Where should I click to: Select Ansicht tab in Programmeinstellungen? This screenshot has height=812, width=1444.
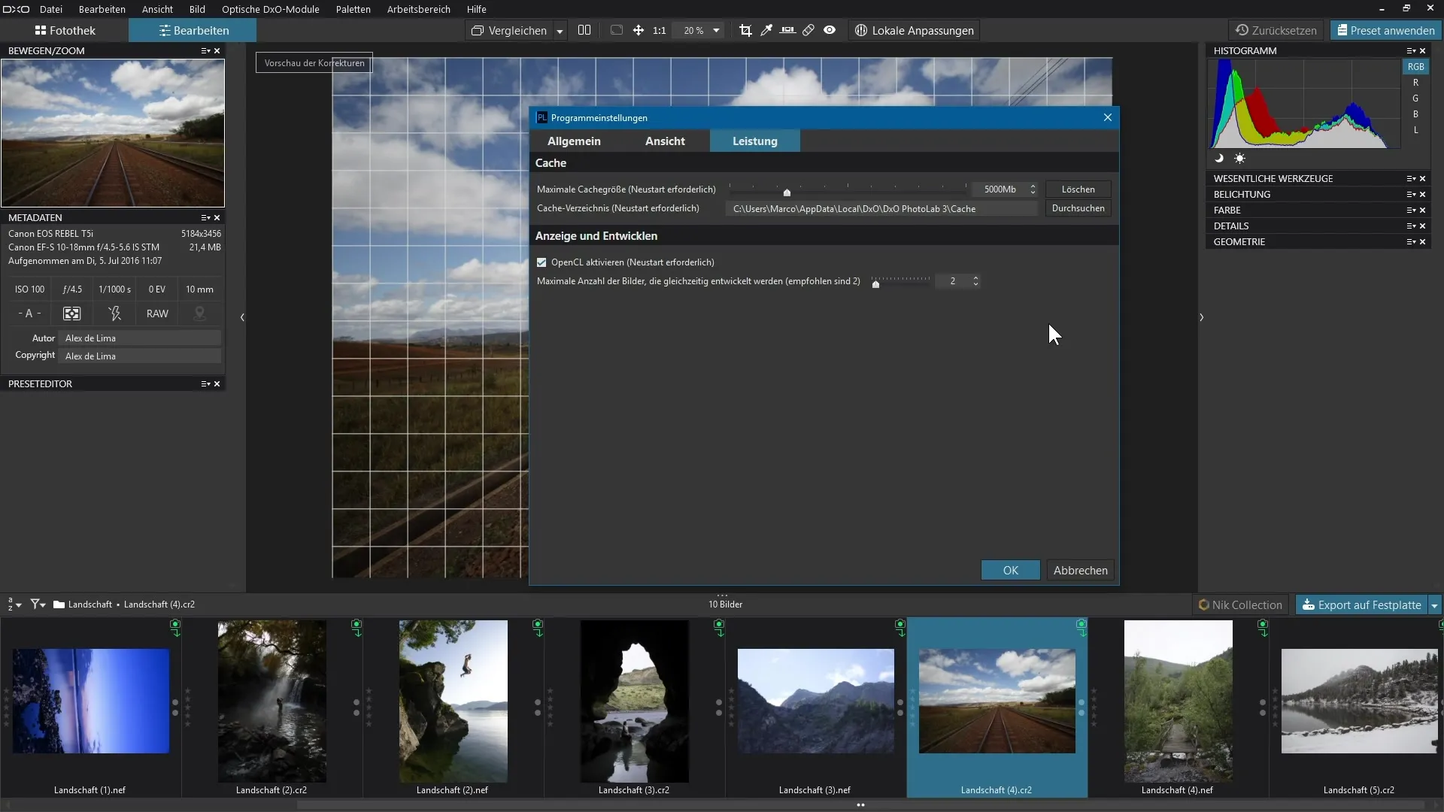click(x=665, y=141)
